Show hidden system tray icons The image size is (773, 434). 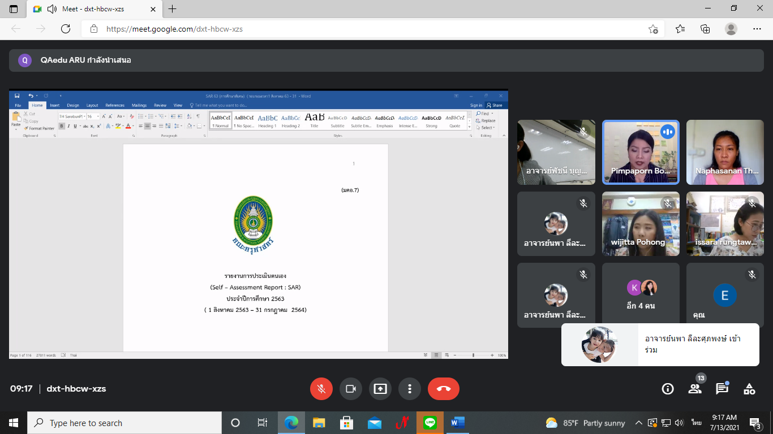[x=639, y=423]
